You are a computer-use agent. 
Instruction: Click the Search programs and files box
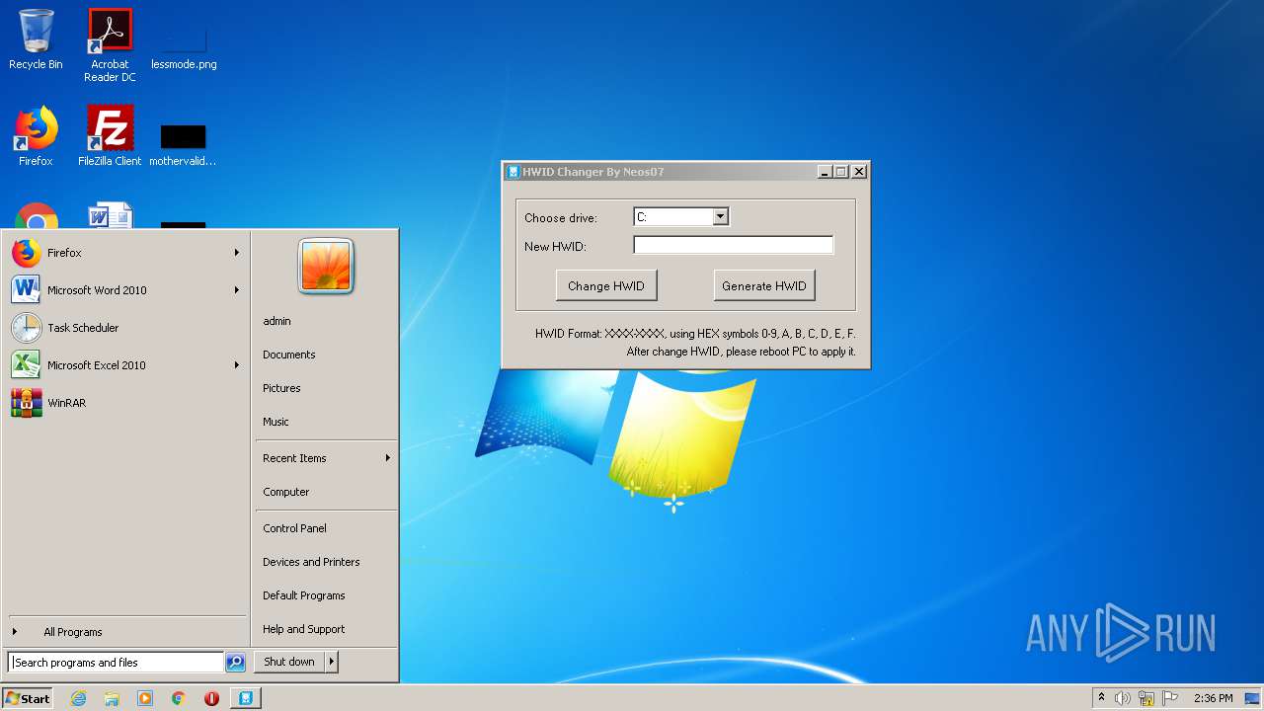pos(116,663)
